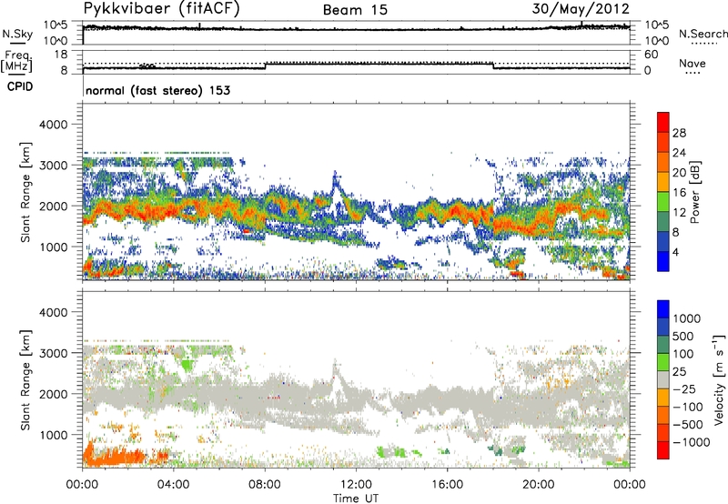Click the 'Time UT' axis label

coord(356,499)
